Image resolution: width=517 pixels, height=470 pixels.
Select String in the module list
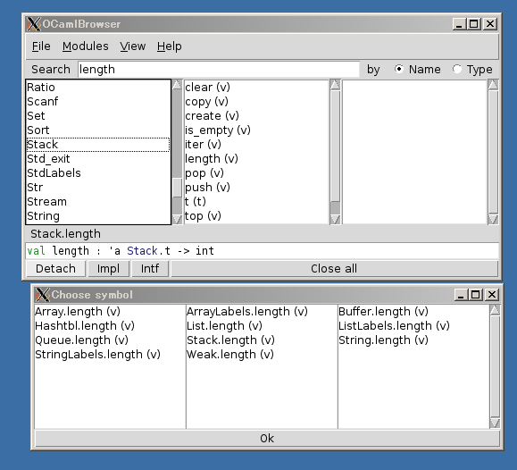coord(98,216)
